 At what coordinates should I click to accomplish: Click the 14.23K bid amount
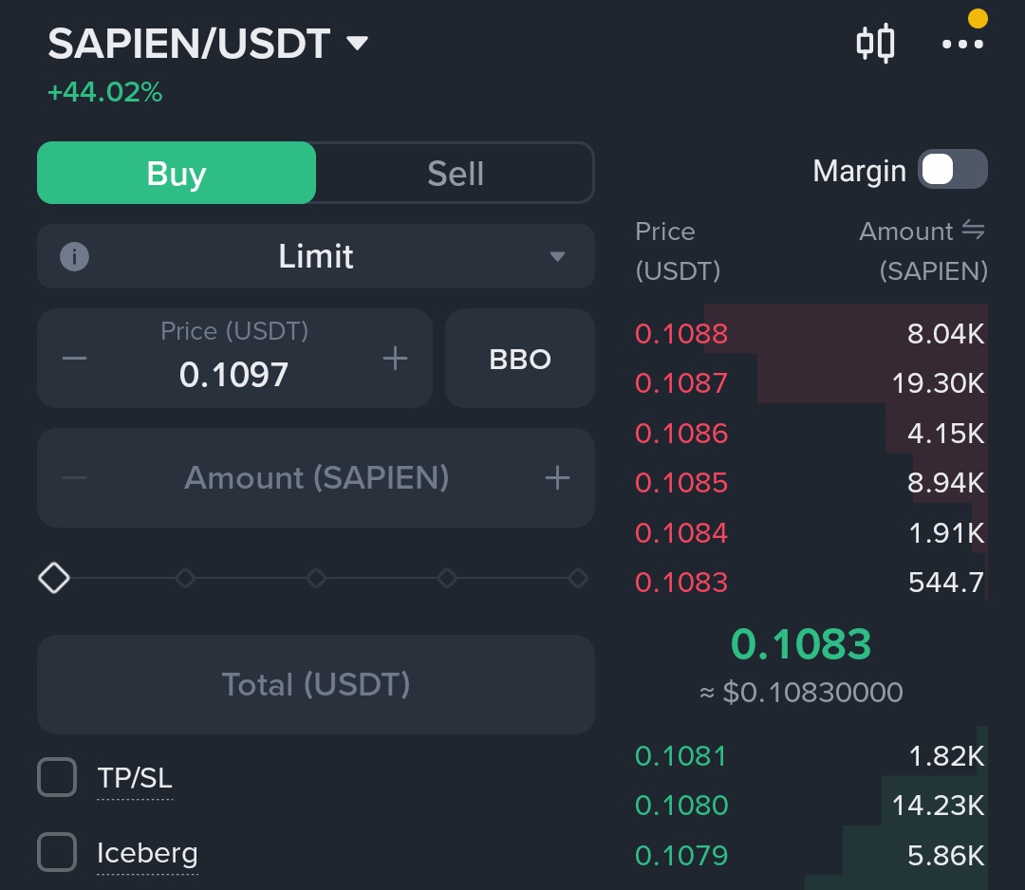938,806
